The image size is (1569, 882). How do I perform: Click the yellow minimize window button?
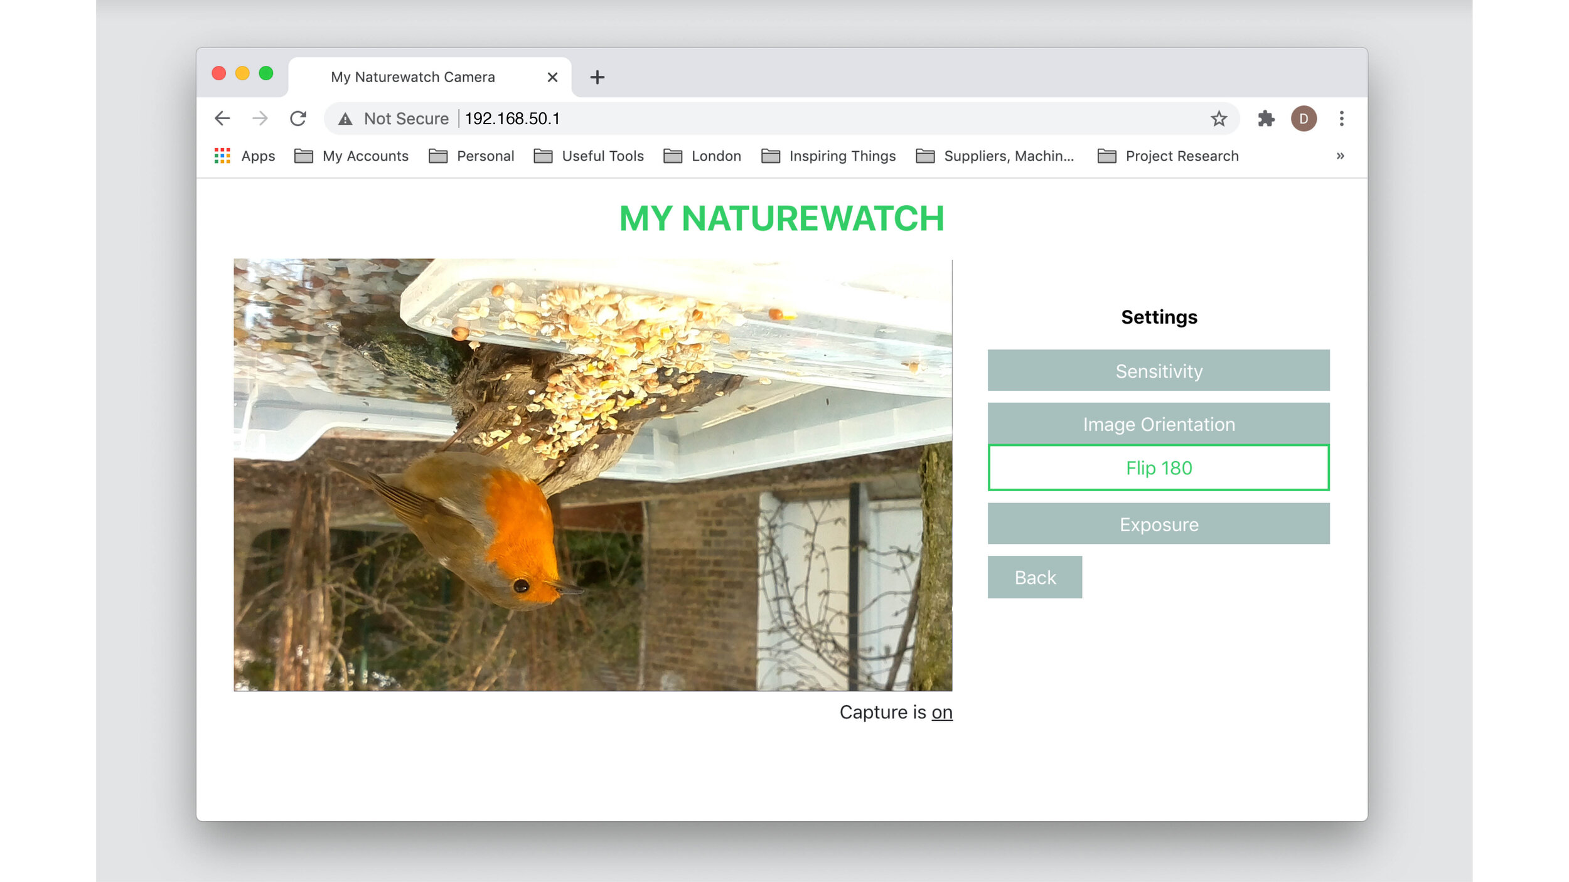pyautogui.click(x=242, y=73)
